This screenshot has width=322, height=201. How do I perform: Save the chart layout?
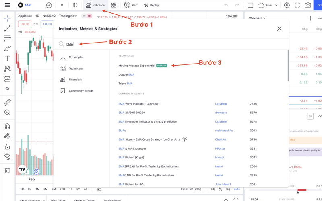pyautogui.click(x=265, y=5)
